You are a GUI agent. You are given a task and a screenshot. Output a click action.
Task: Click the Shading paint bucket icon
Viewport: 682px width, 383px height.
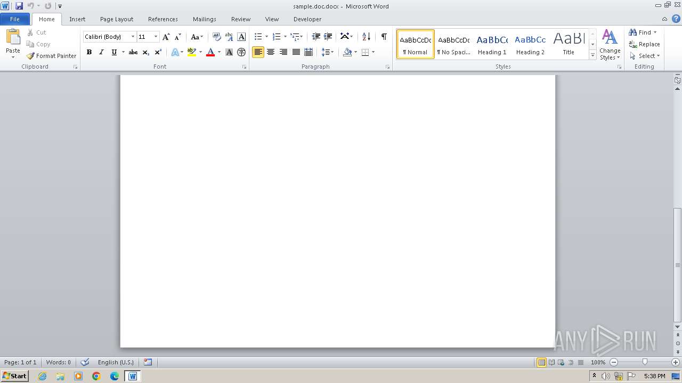pyautogui.click(x=347, y=52)
